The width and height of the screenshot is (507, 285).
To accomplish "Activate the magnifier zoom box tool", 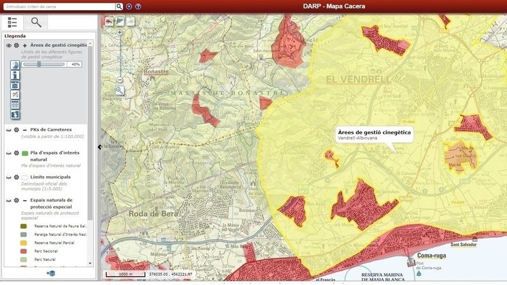I will (x=120, y=91).
